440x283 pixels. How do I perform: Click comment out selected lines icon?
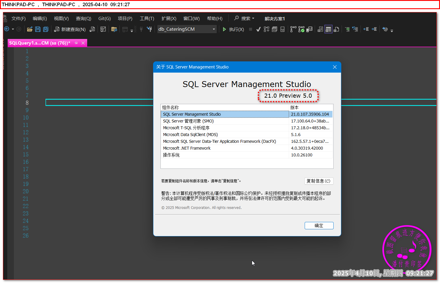[x=347, y=29]
